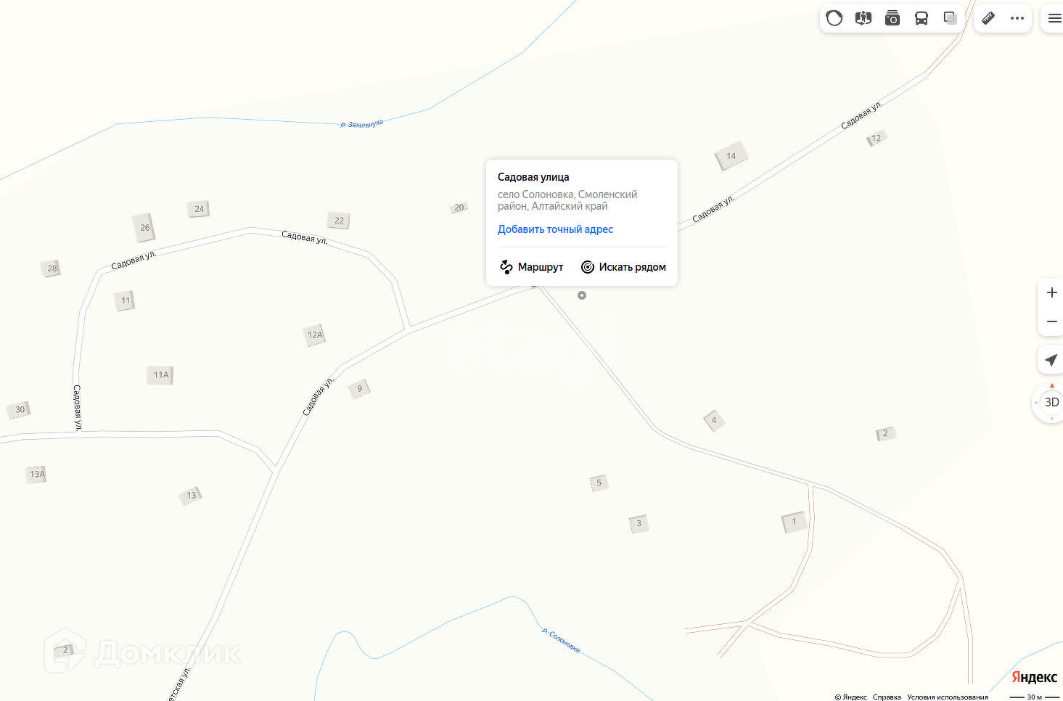This screenshot has height=701, width=1063.
Task: Build route with Маршрут button
Action: (531, 267)
